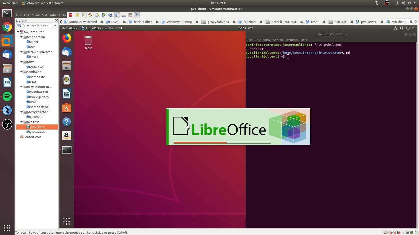Open Firefox in the guest Ubuntu dock
Viewport: 419px width, 235px height.
66,38
